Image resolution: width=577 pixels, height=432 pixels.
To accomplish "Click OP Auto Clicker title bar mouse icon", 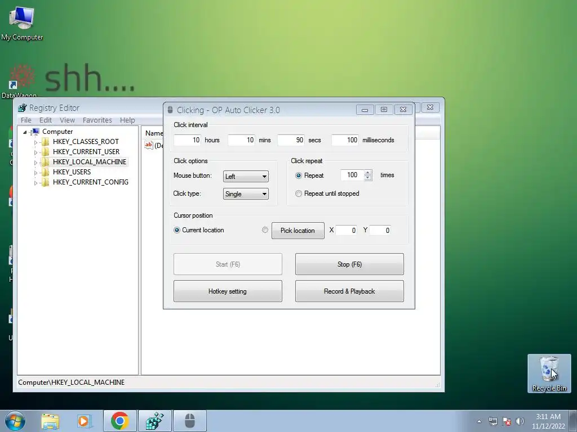I will point(170,110).
